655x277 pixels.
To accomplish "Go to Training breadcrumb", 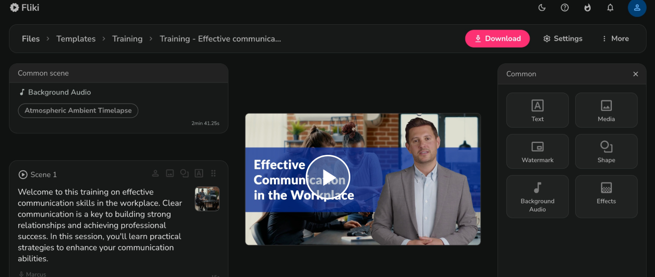I will click(127, 39).
